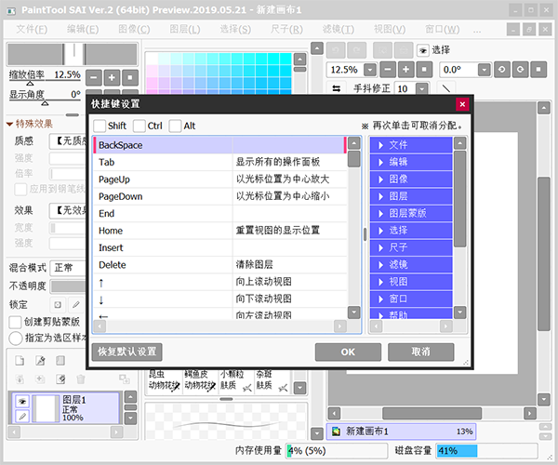Click the flip-view icon left of 手抖修正
558x465 pixels.
[336, 89]
